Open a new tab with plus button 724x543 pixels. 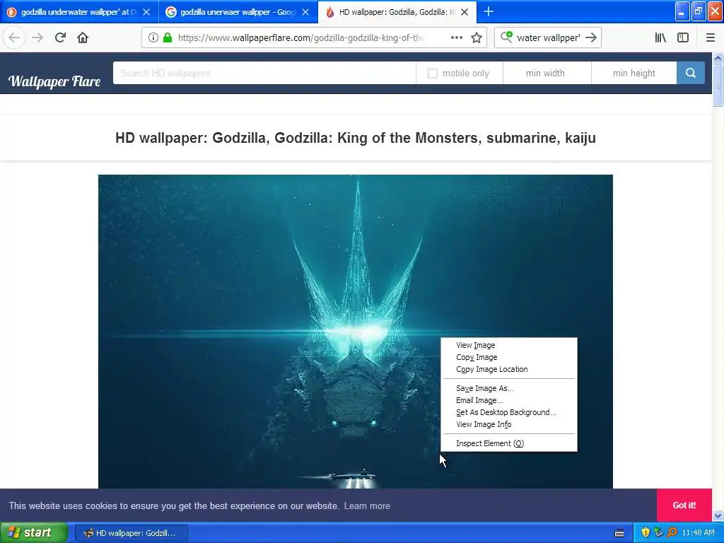tap(489, 11)
